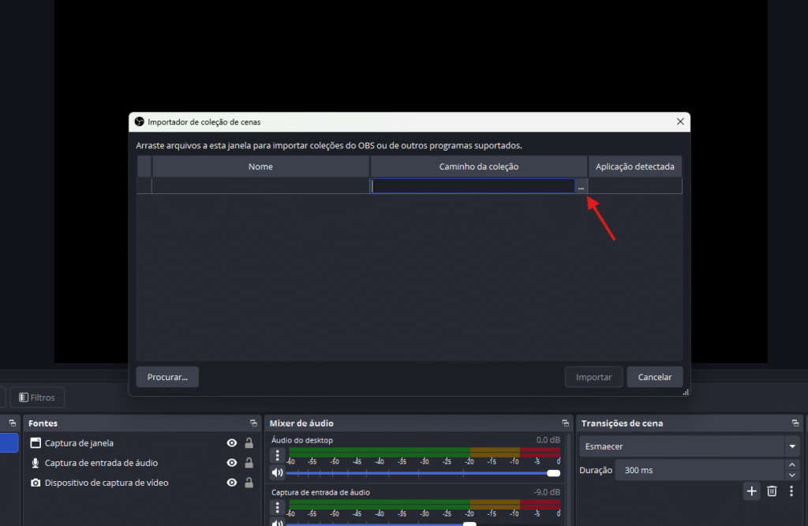
Task: Pop out the Transições de cena dock
Action: tap(795, 423)
